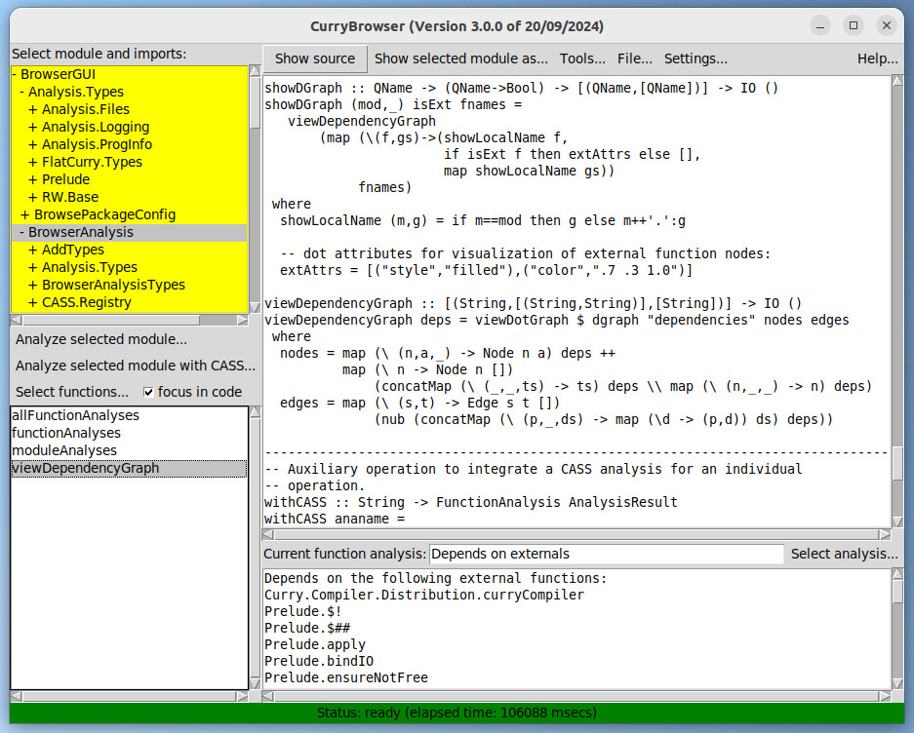914x733 pixels.
Task: Click the Show source button
Action: pyautogui.click(x=315, y=58)
